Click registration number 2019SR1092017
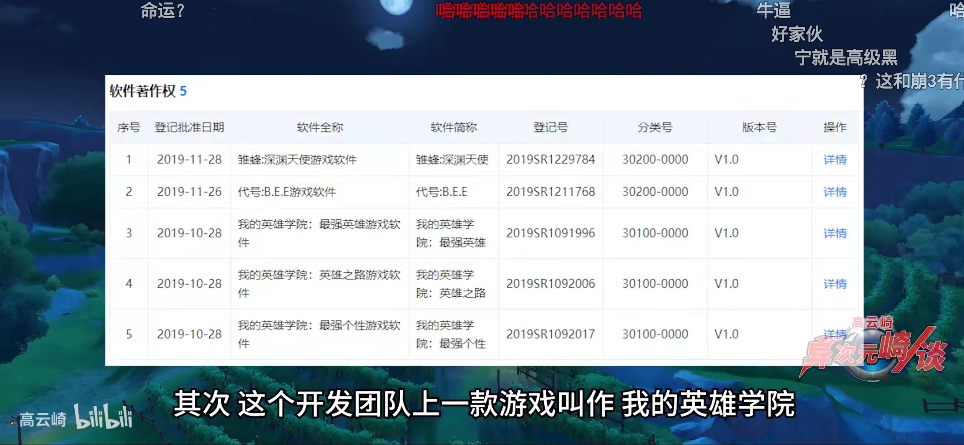 click(x=550, y=334)
